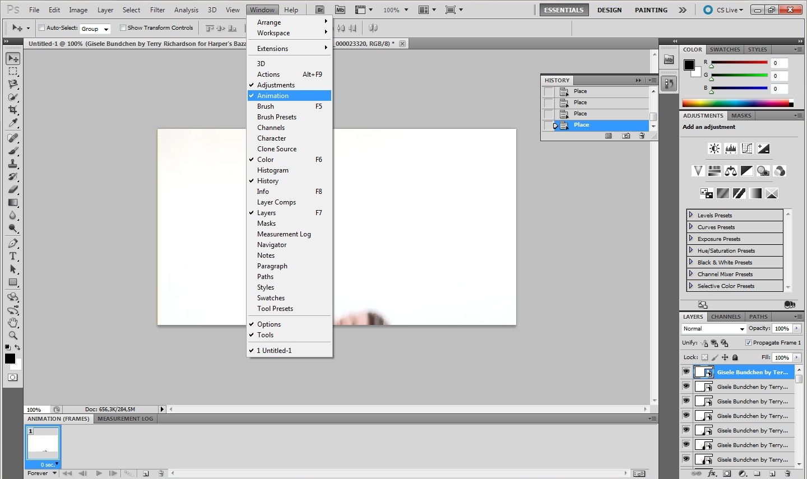
Task: Switch to the DESIGN workspace
Action: tap(609, 10)
